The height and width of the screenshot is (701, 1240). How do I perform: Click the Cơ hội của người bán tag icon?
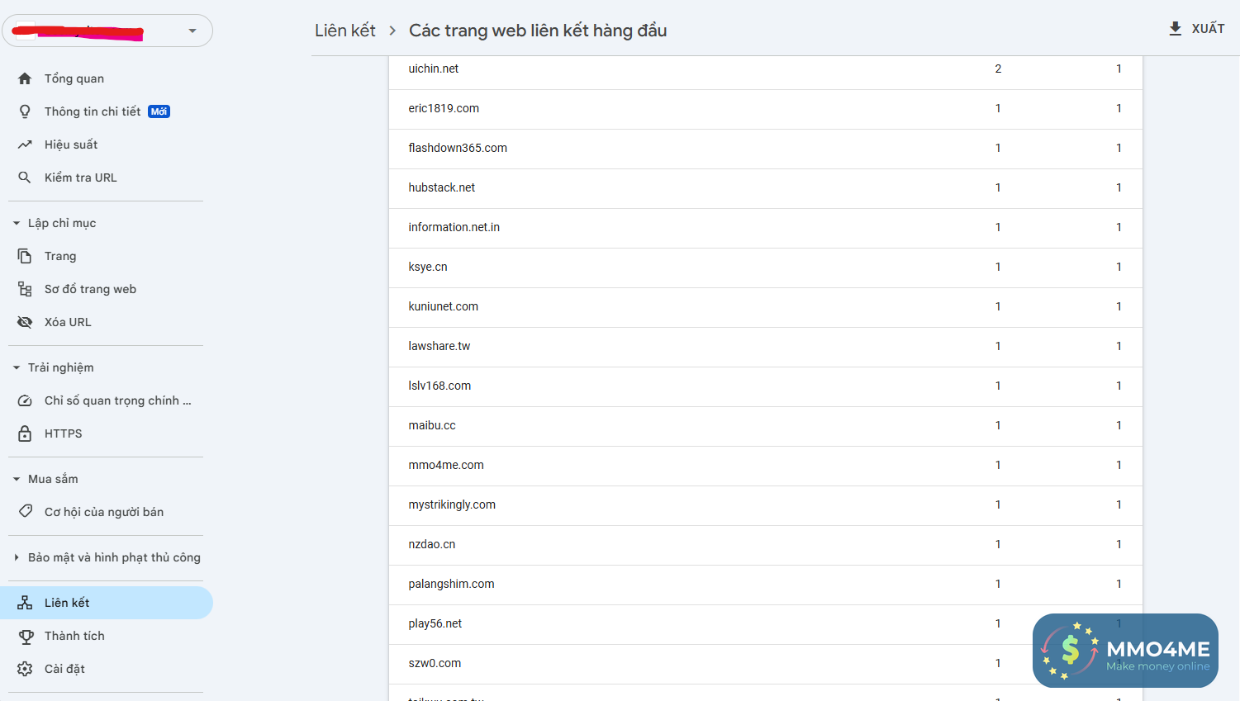(x=25, y=512)
